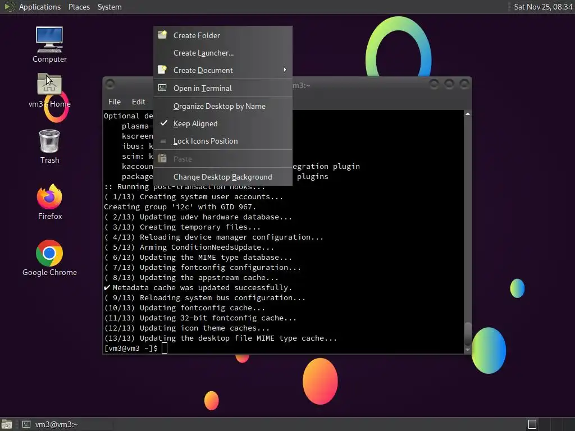This screenshot has width=575, height=431.
Task: Open the Places menu
Action: [x=79, y=7]
